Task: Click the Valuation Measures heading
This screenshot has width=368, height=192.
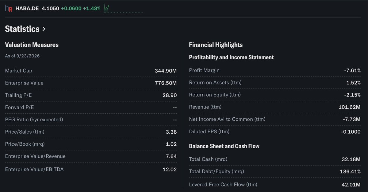Action: tap(32, 45)
